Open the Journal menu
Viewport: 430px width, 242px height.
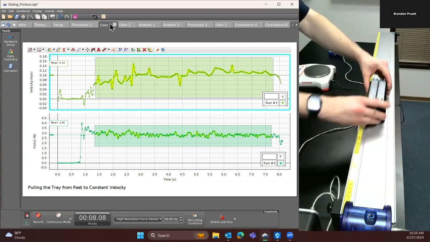point(49,11)
